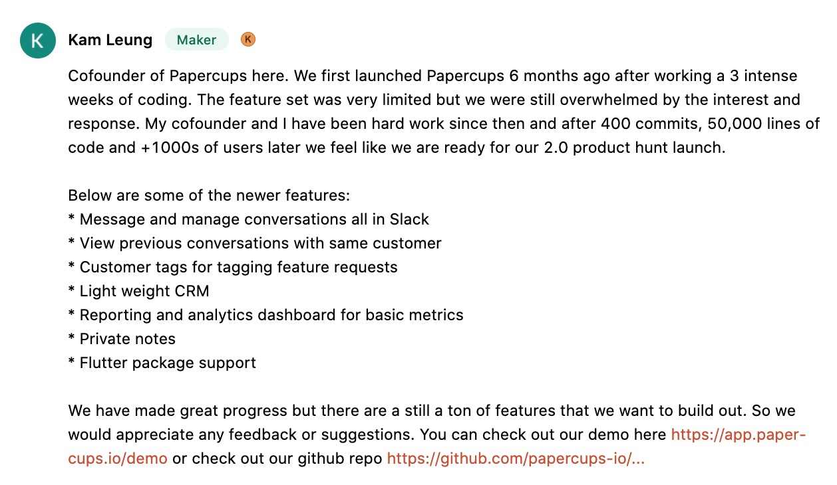The width and height of the screenshot is (837, 485).
Task: Click Kam Leung's green avatar circle
Action: [x=38, y=41]
